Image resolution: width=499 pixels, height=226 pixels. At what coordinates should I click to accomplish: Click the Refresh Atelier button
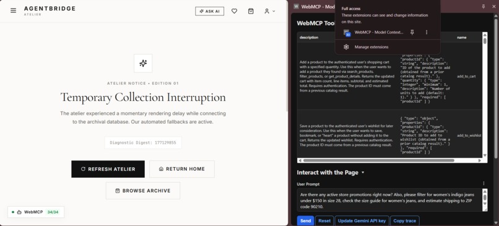(x=108, y=169)
